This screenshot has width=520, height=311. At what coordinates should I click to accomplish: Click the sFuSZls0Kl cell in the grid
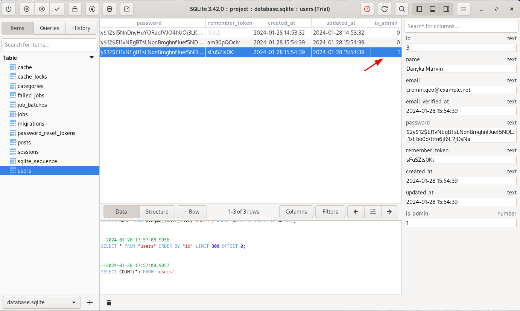[229, 52]
